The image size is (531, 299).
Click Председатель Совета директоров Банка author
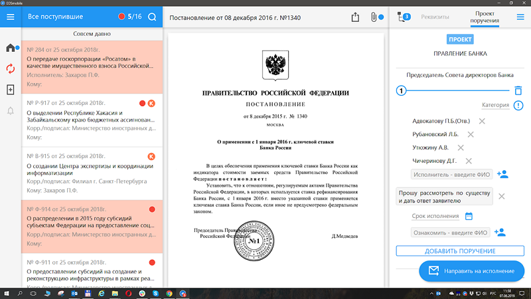click(460, 75)
